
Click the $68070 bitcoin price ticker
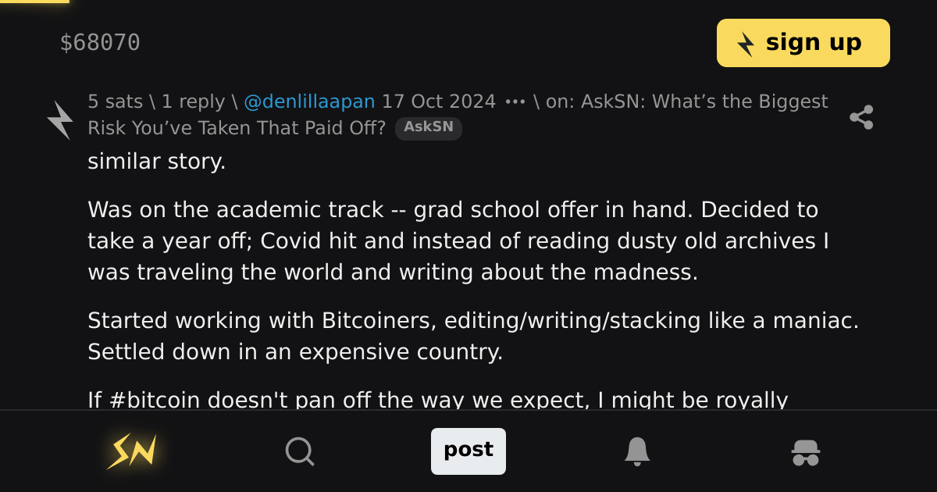point(101,43)
